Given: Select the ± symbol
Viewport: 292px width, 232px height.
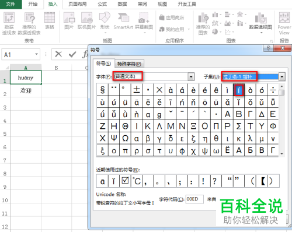Looking at the screenshot, I should (x=137, y=90).
